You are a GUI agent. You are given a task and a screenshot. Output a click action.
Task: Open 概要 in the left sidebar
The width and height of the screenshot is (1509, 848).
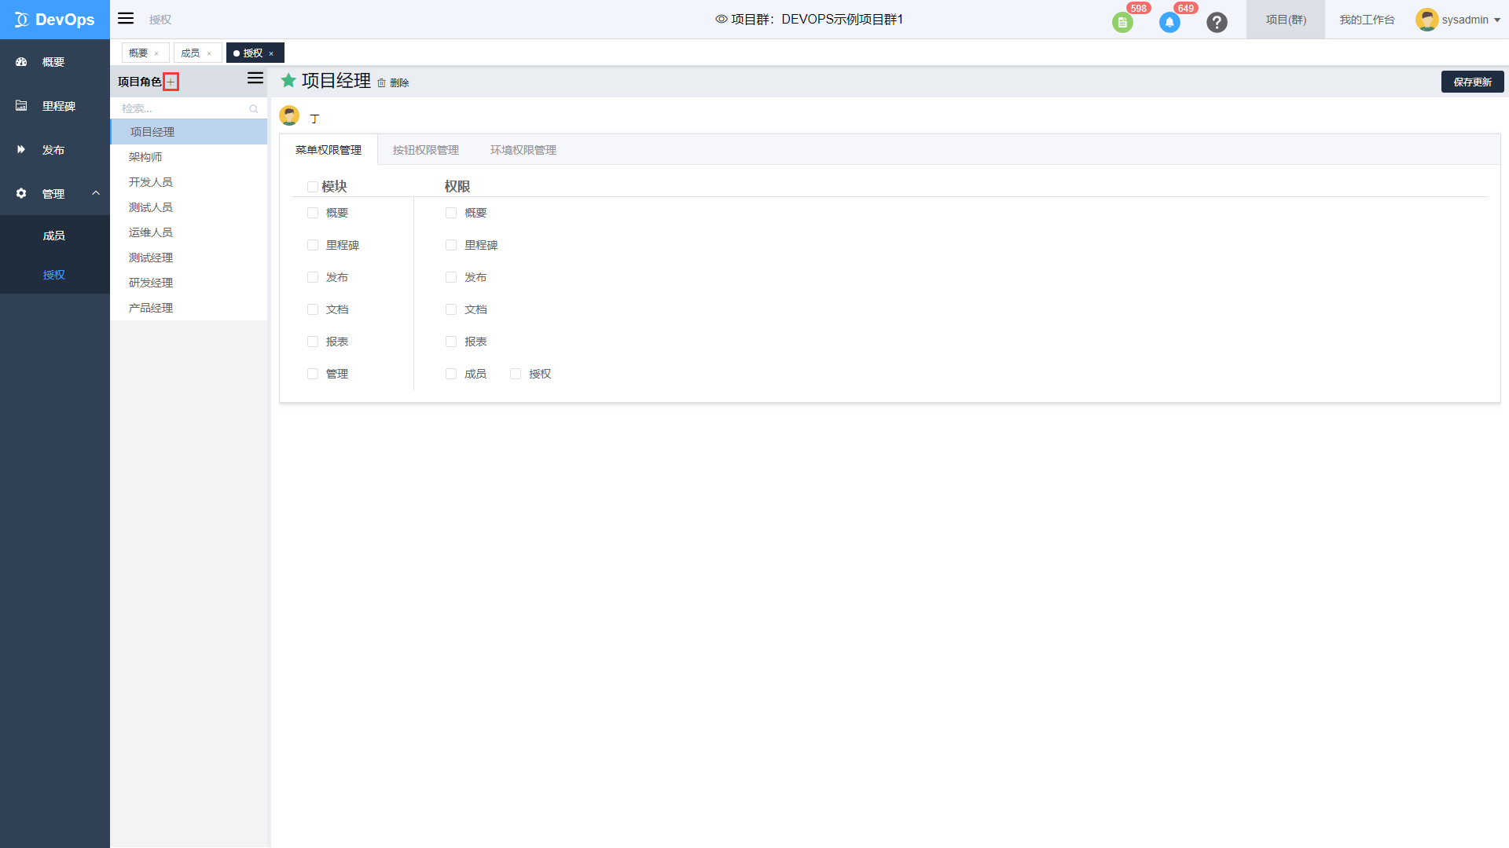click(x=55, y=62)
